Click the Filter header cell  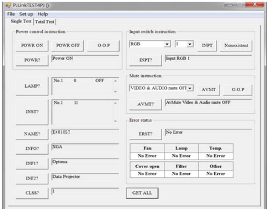tap(181, 166)
